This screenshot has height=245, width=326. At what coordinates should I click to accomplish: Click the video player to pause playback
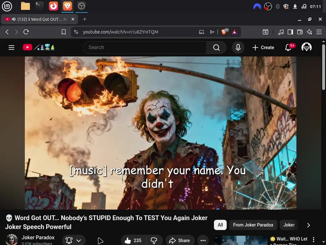(x=161, y=133)
